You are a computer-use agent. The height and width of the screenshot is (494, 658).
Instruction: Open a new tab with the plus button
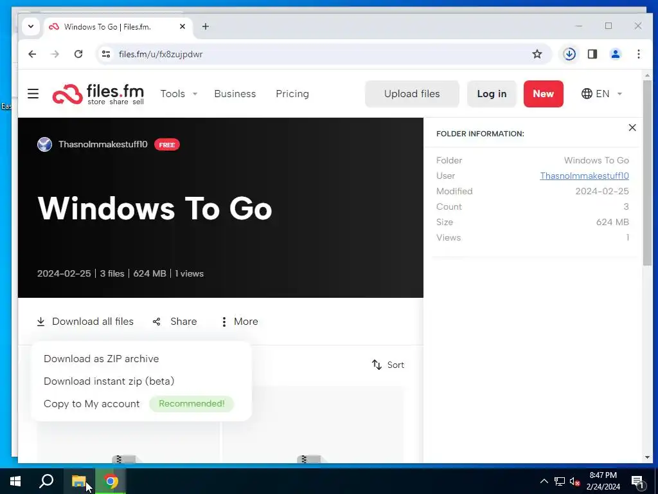click(206, 26)
